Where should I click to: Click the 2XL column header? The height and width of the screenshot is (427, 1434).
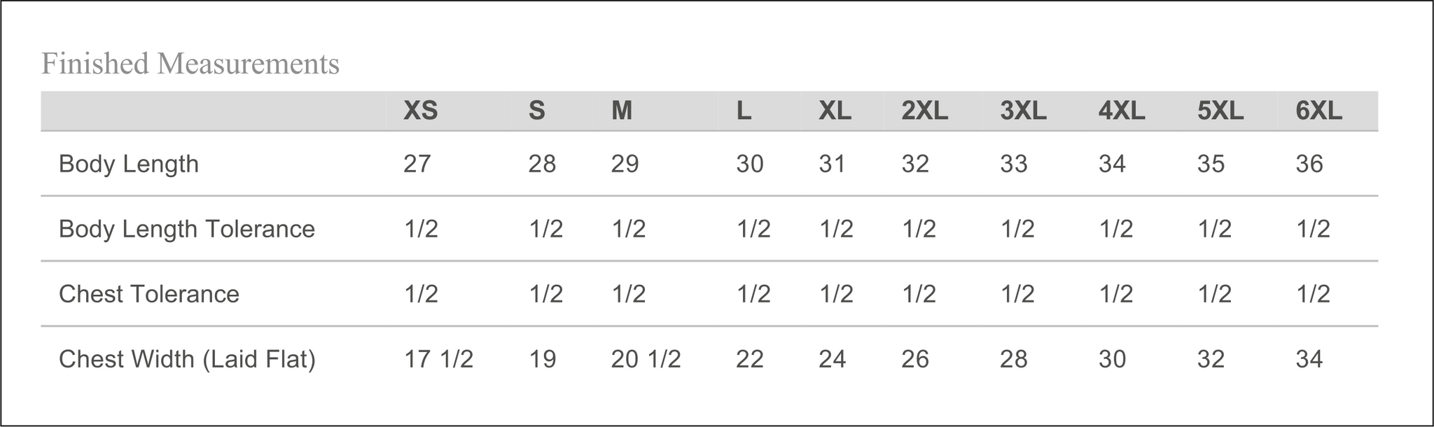[924, 111]
